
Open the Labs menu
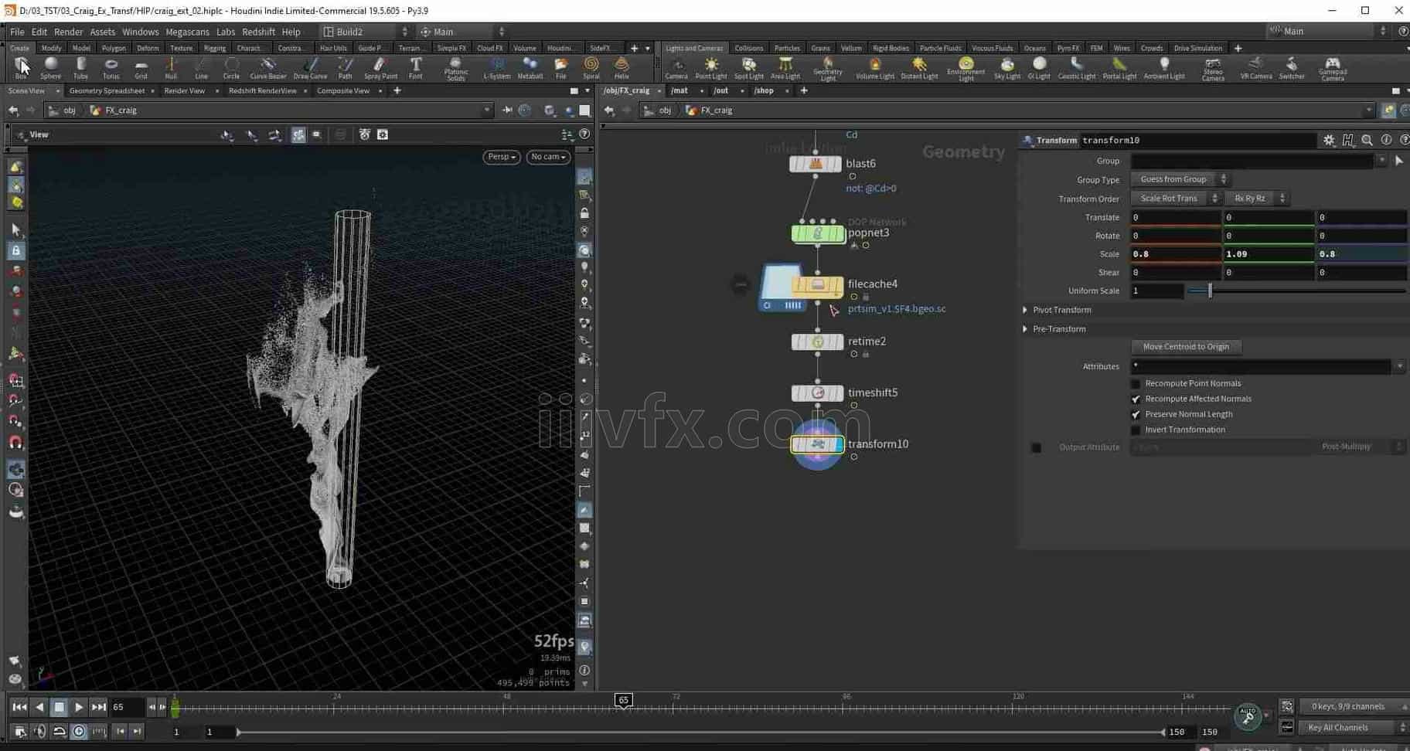(226, 32)
